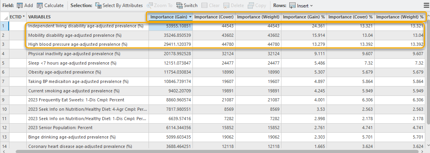Click the Gain value 20178.992528
430x153 pixels.
coord(171,54)
